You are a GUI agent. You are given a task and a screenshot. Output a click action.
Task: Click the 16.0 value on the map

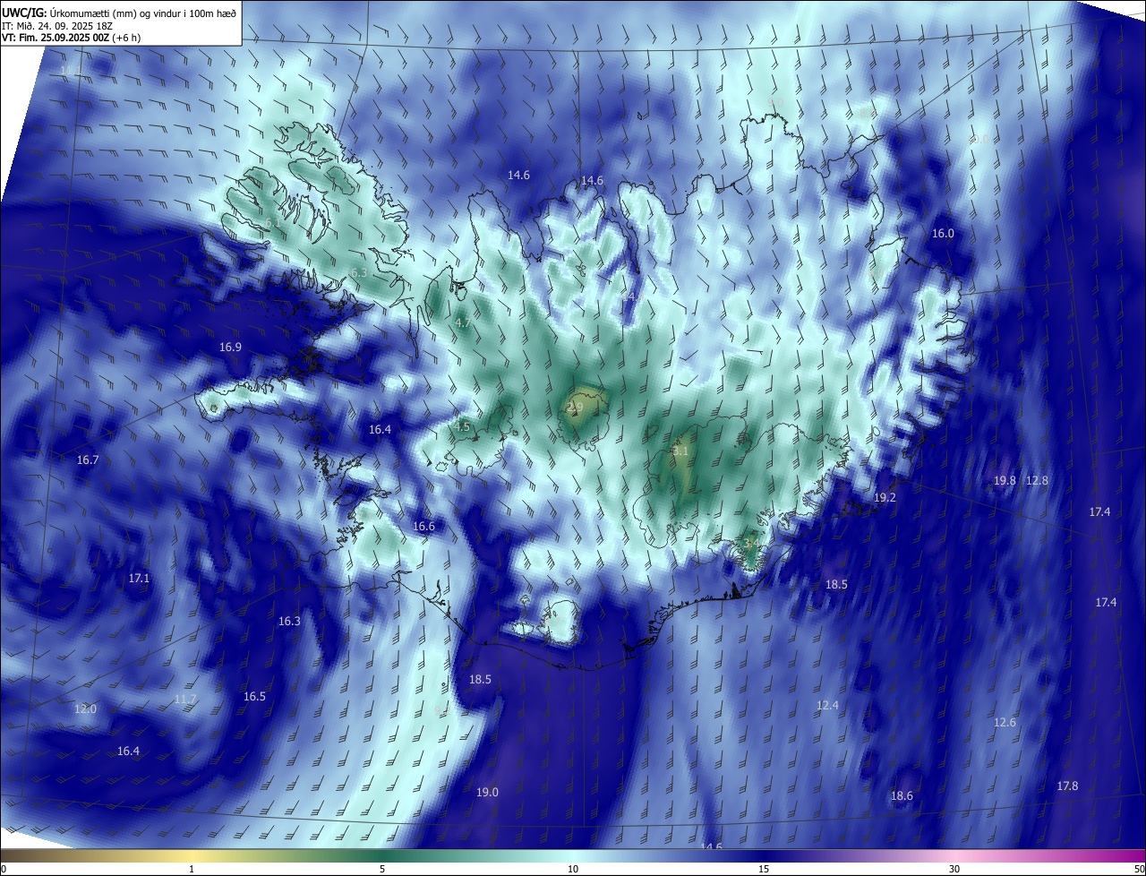[x=943, y=233]
